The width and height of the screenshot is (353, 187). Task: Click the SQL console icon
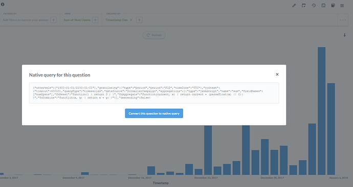click(x=323, y=6)
